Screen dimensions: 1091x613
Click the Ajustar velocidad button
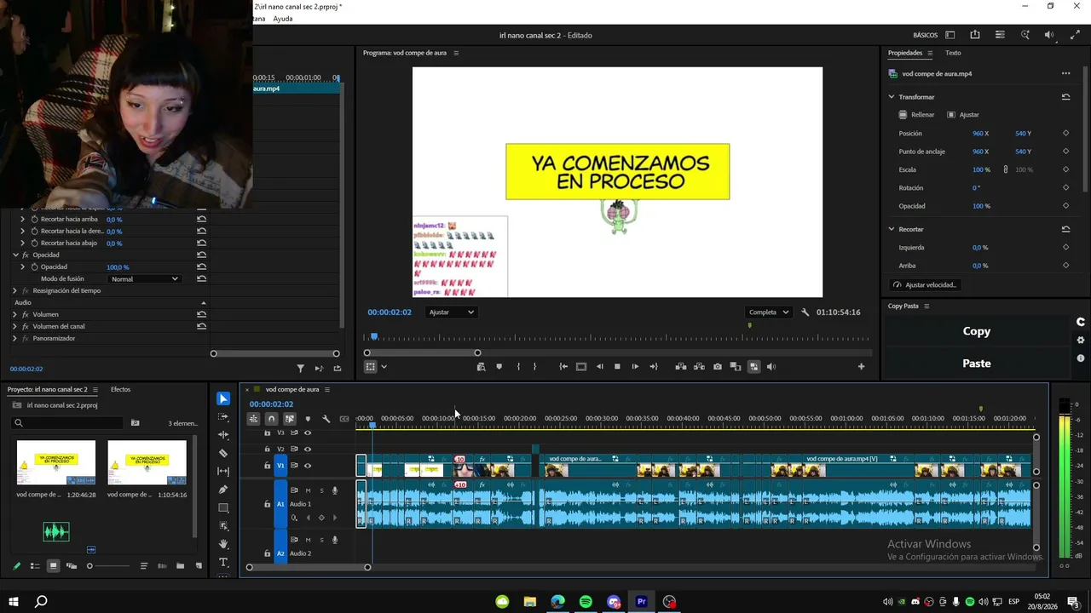pos(924,285)
